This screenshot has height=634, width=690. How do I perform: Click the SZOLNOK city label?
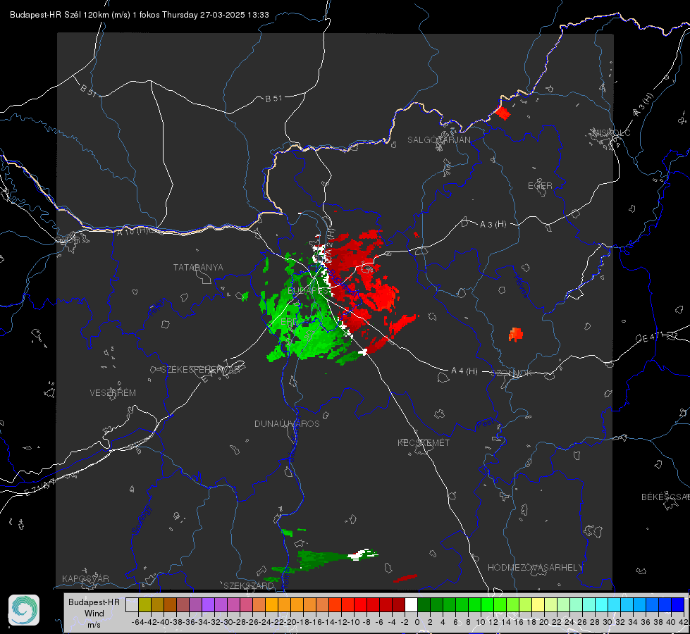coord(513,373)
